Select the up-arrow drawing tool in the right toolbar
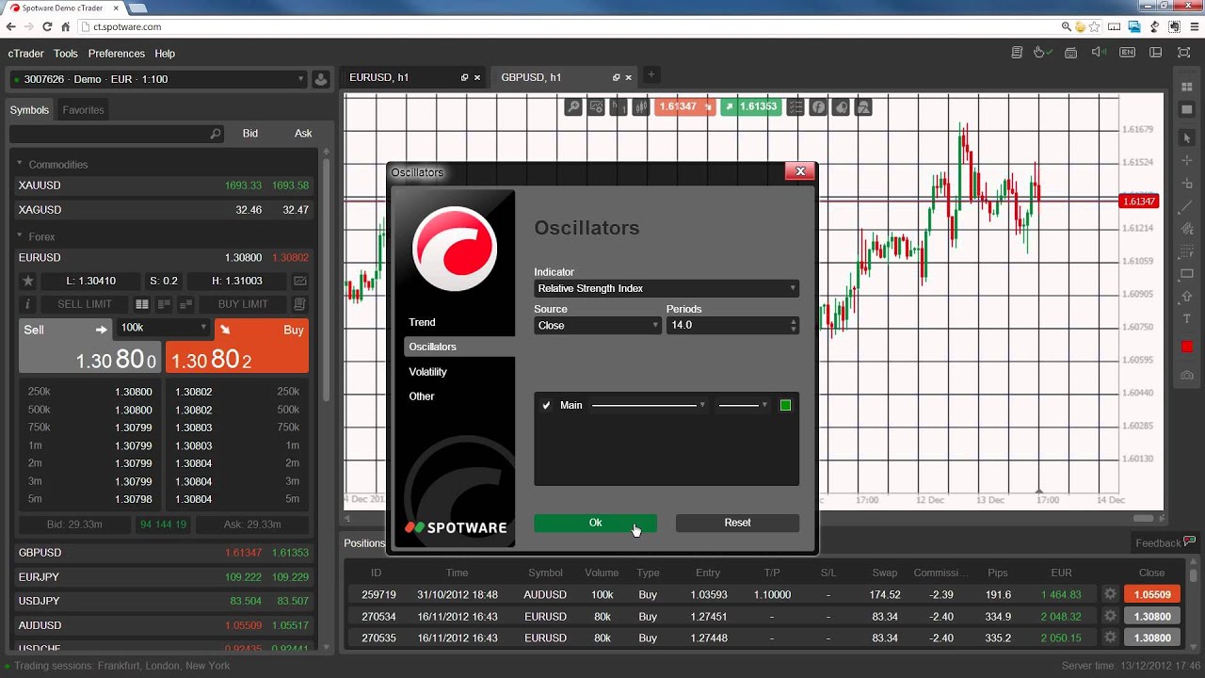1205x678 pixels. pos(1186,297)
